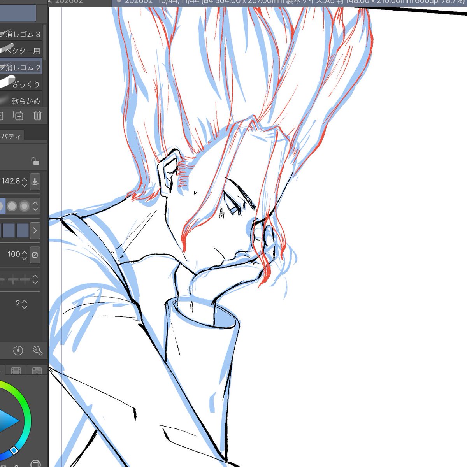
Task: Pick a shade inside the blue color triangle
Action: (x=7, y=421)
